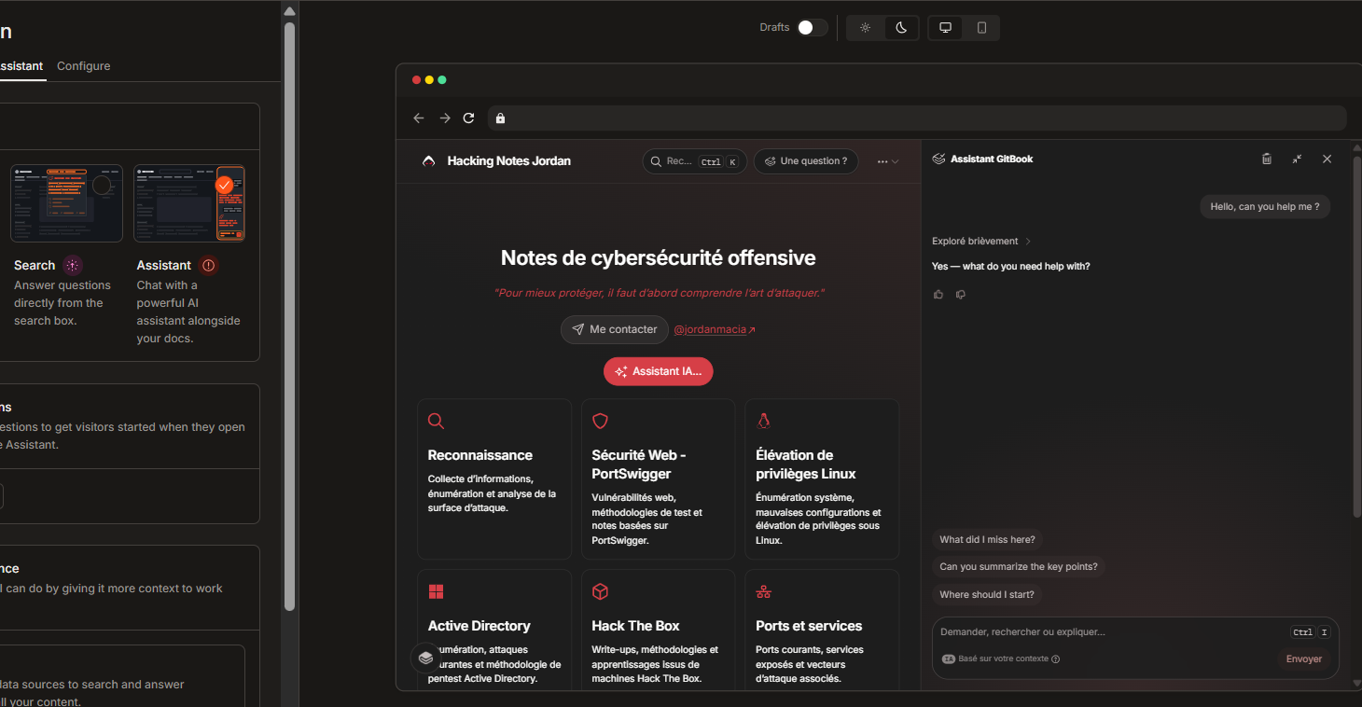Click the reply 'Yes — what do you need help with?'

click(1010, 266)
